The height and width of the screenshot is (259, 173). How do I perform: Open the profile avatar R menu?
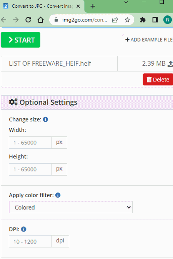pos(167,20)
